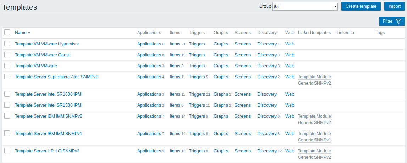Open linked Generic SNMPv2 for IBM IMM SNMPv2
This screenshot has height=163, width=407.
314,119
